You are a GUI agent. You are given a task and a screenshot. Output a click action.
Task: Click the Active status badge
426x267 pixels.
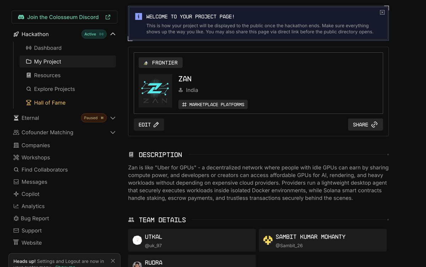pos(94,34)
